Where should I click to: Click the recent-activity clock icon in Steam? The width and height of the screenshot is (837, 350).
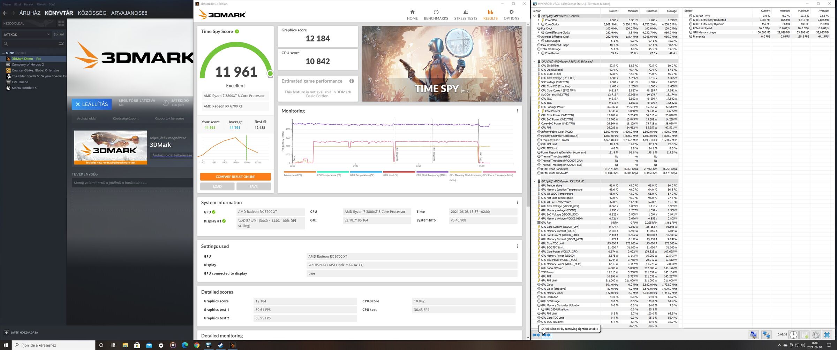pyautogui.click(x=55, y=34)
